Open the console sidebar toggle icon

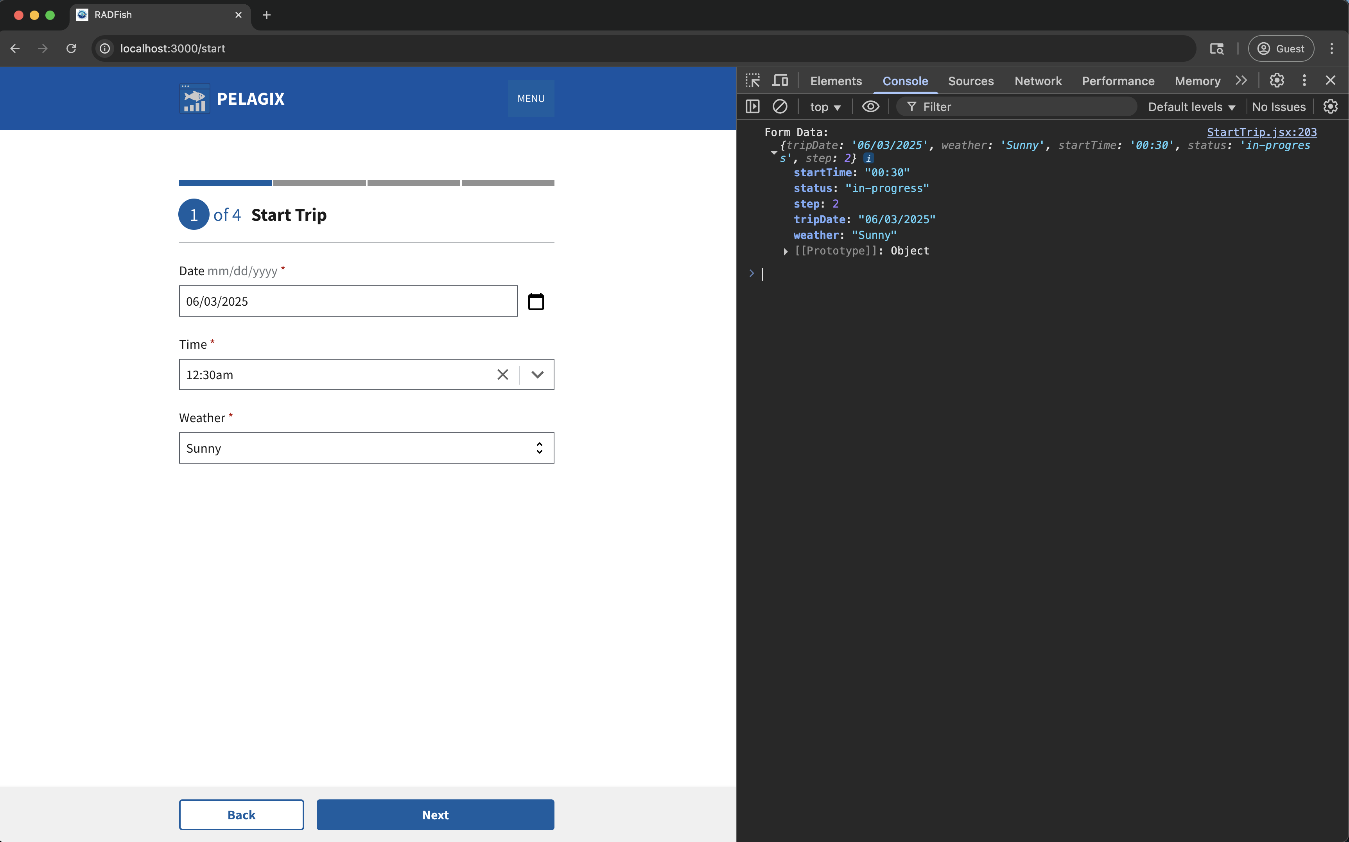tap(752, 106)
